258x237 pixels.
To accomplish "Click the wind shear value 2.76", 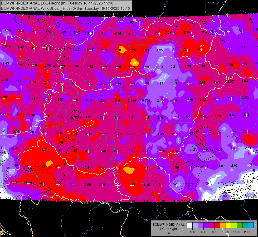I will 187,33.
